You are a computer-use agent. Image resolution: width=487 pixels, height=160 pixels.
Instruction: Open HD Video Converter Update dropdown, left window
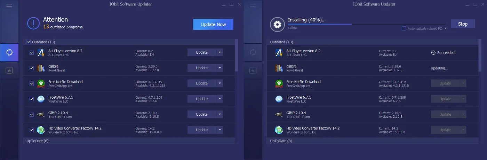[219, 130]
